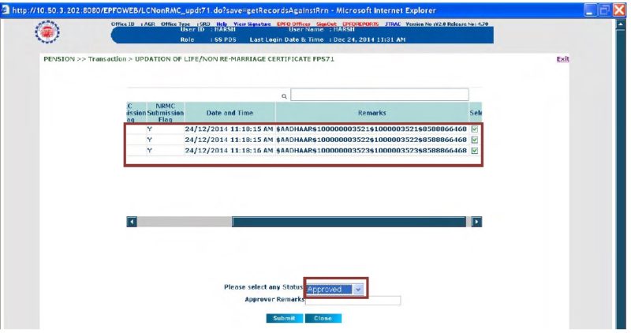
Task: Click the search magnifier icon above table
Action: (x=284, y=95)
